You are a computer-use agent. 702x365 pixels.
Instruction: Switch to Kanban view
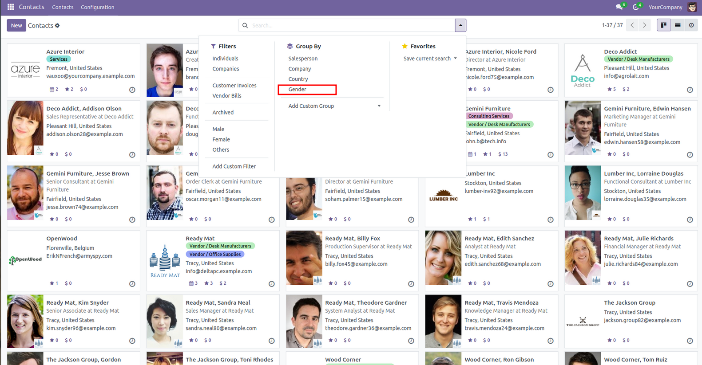click(663, 25)
